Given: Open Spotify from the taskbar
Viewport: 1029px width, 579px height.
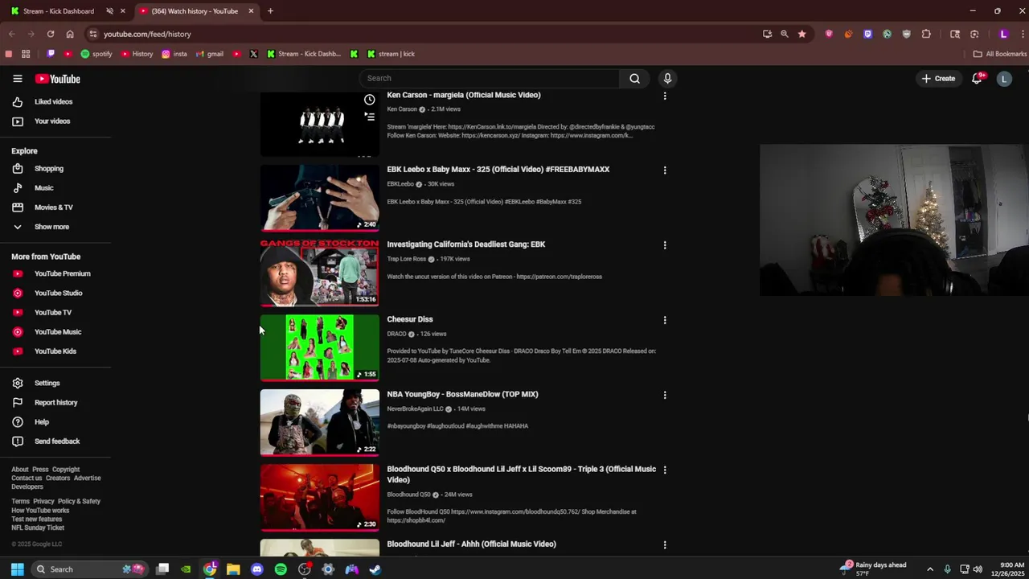Looking at the screenshot, I should [x=281, y=569].
